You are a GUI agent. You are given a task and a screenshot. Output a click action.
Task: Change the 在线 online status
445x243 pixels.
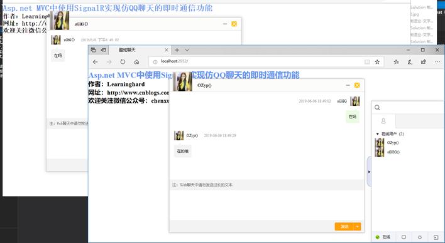pos(383,237)
